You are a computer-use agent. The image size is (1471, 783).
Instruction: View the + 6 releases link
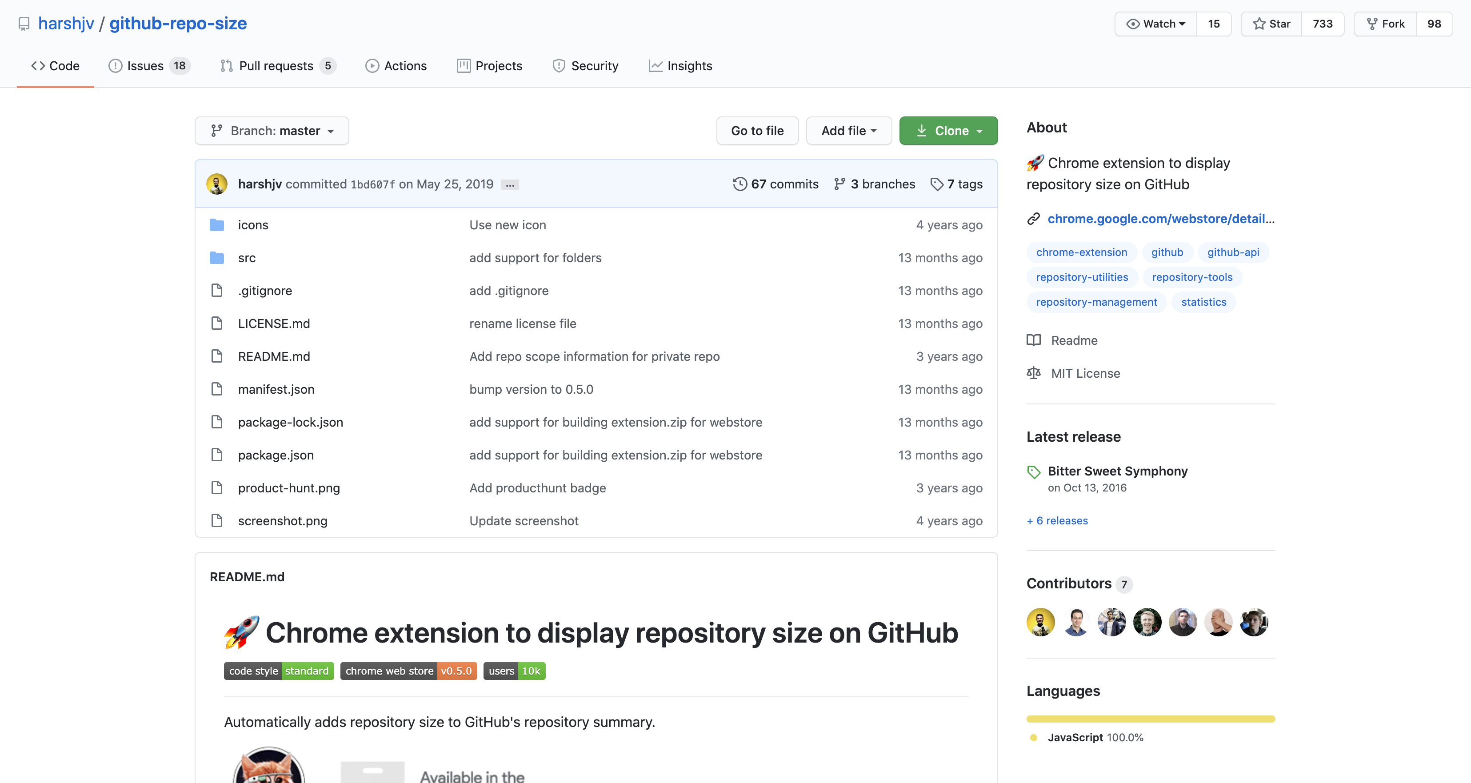pos(1057,521)
